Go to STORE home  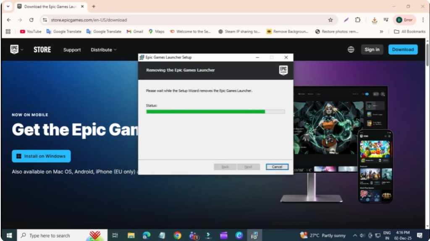pyautogui.click(x=42, y=50)
